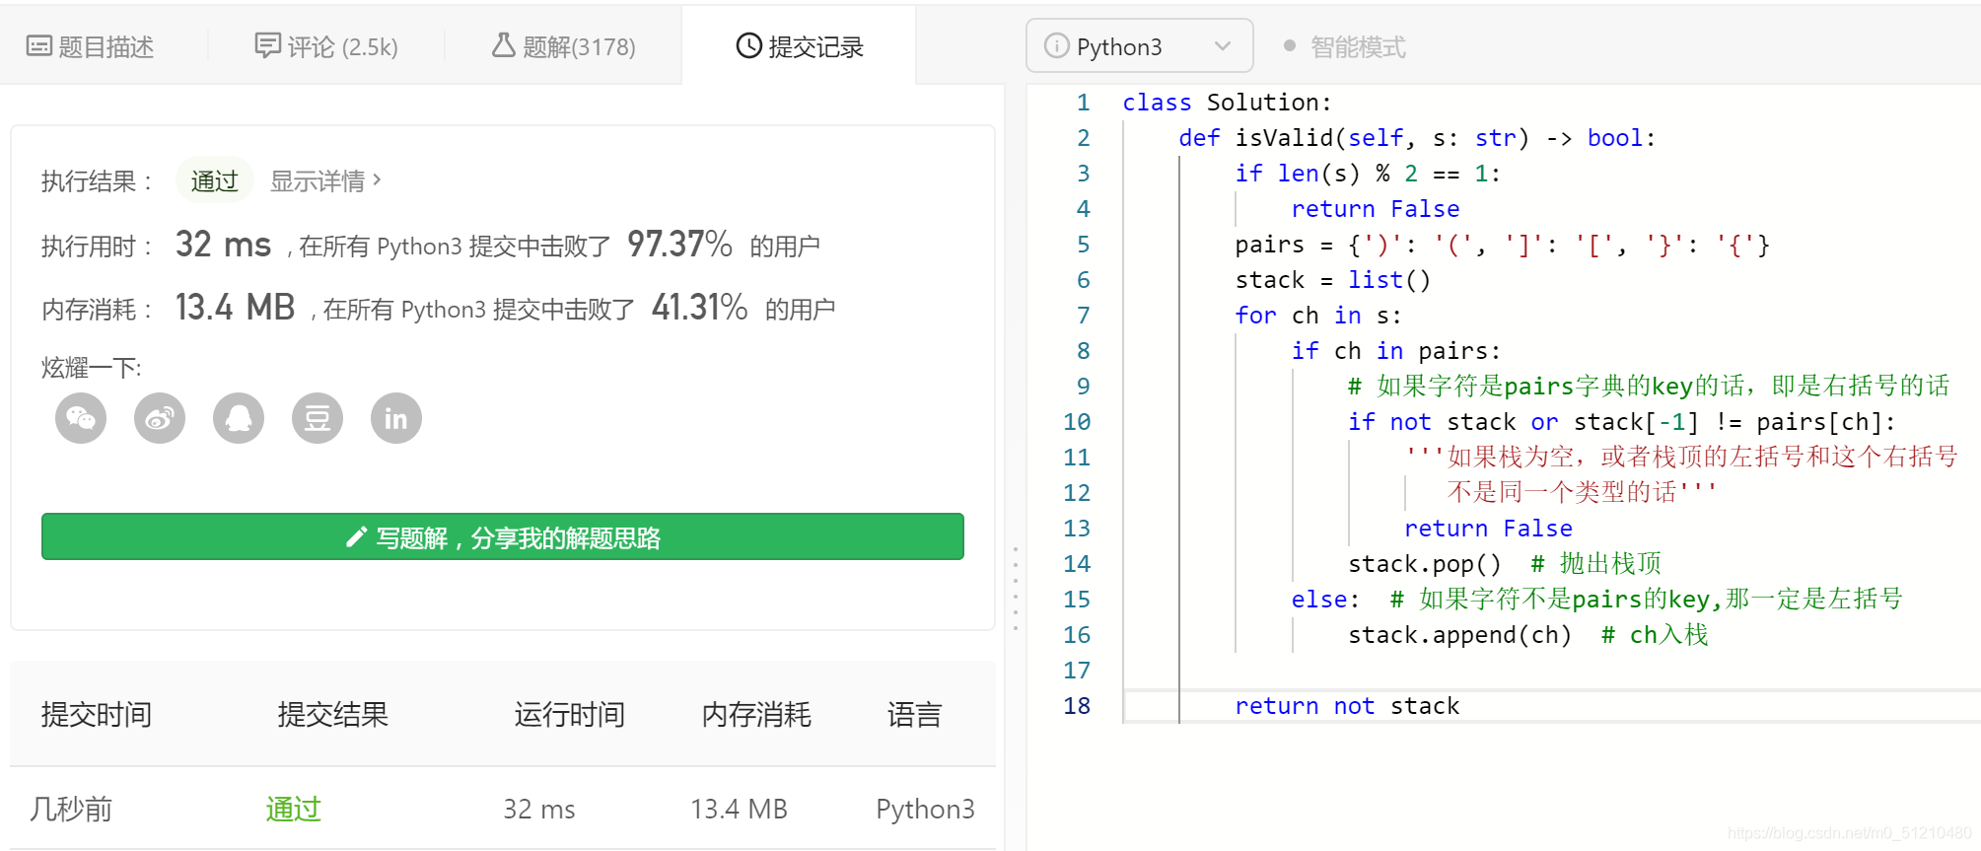Screen dimensions: 1981x851
Task: Expand 显示详情 result details
Action: (326, 181)
